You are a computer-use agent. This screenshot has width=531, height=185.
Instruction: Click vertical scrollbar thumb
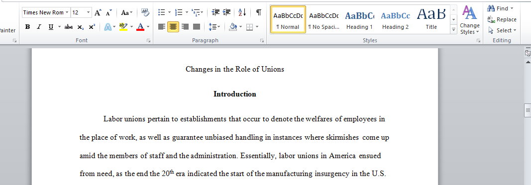pos(528,110)
